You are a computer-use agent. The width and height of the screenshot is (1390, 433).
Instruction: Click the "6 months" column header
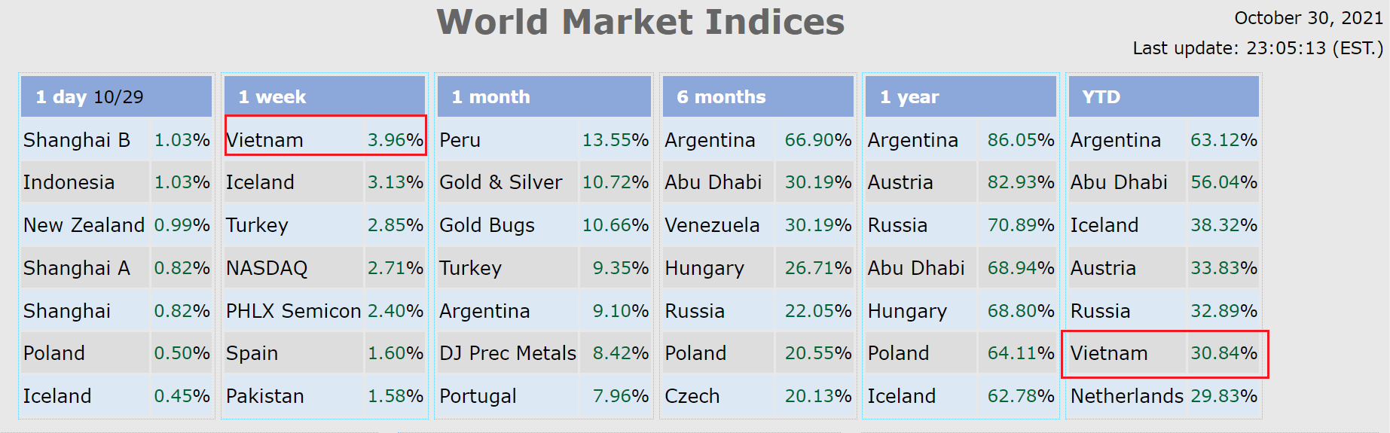(721, 97)
